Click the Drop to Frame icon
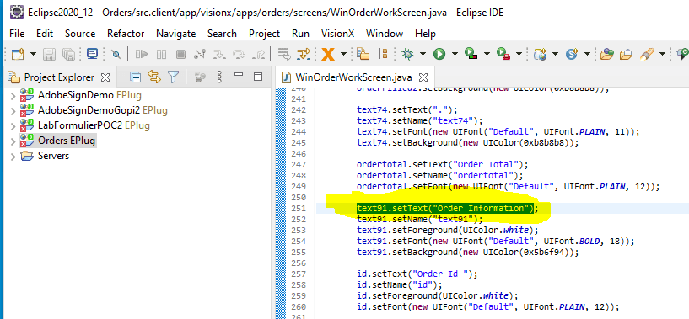 click(x=285, y=55)
